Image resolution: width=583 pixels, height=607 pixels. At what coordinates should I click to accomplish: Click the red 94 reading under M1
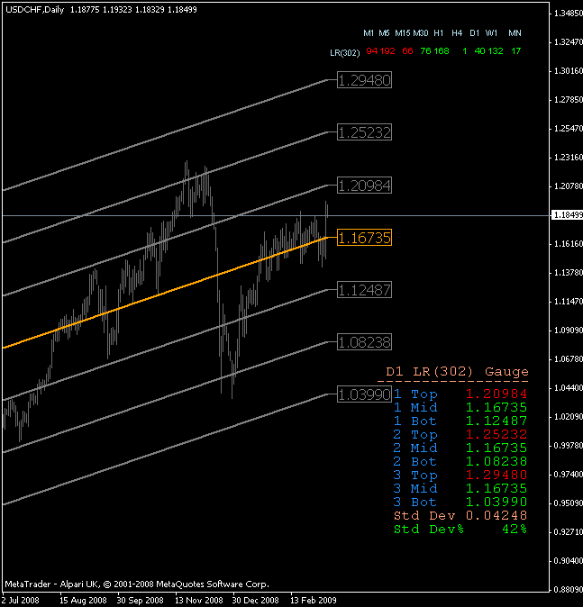(x=371, y=51)
